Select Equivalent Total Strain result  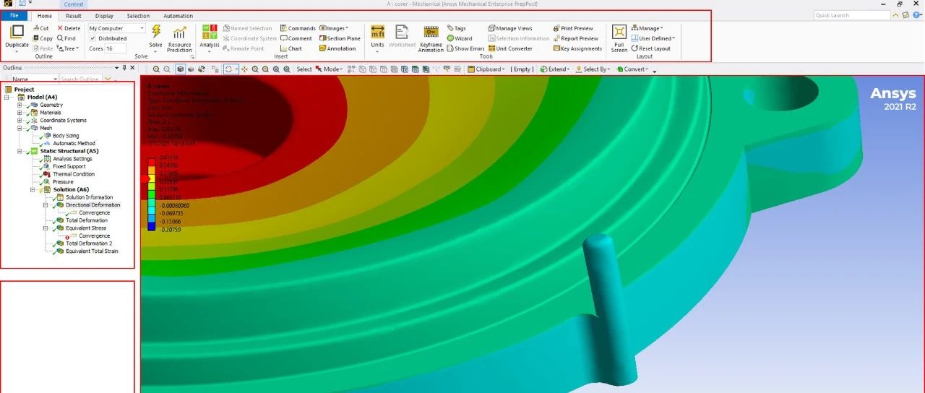pos(92,251)
